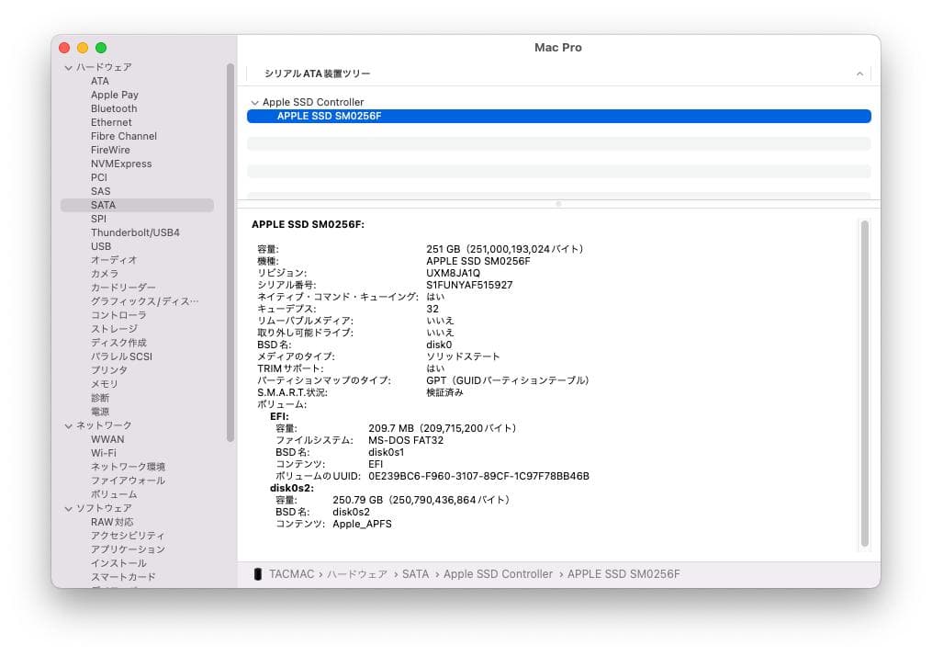Select Wi-Fi under ネットワーク
This screenshot has width=932, height=656.
click(104, 453)
